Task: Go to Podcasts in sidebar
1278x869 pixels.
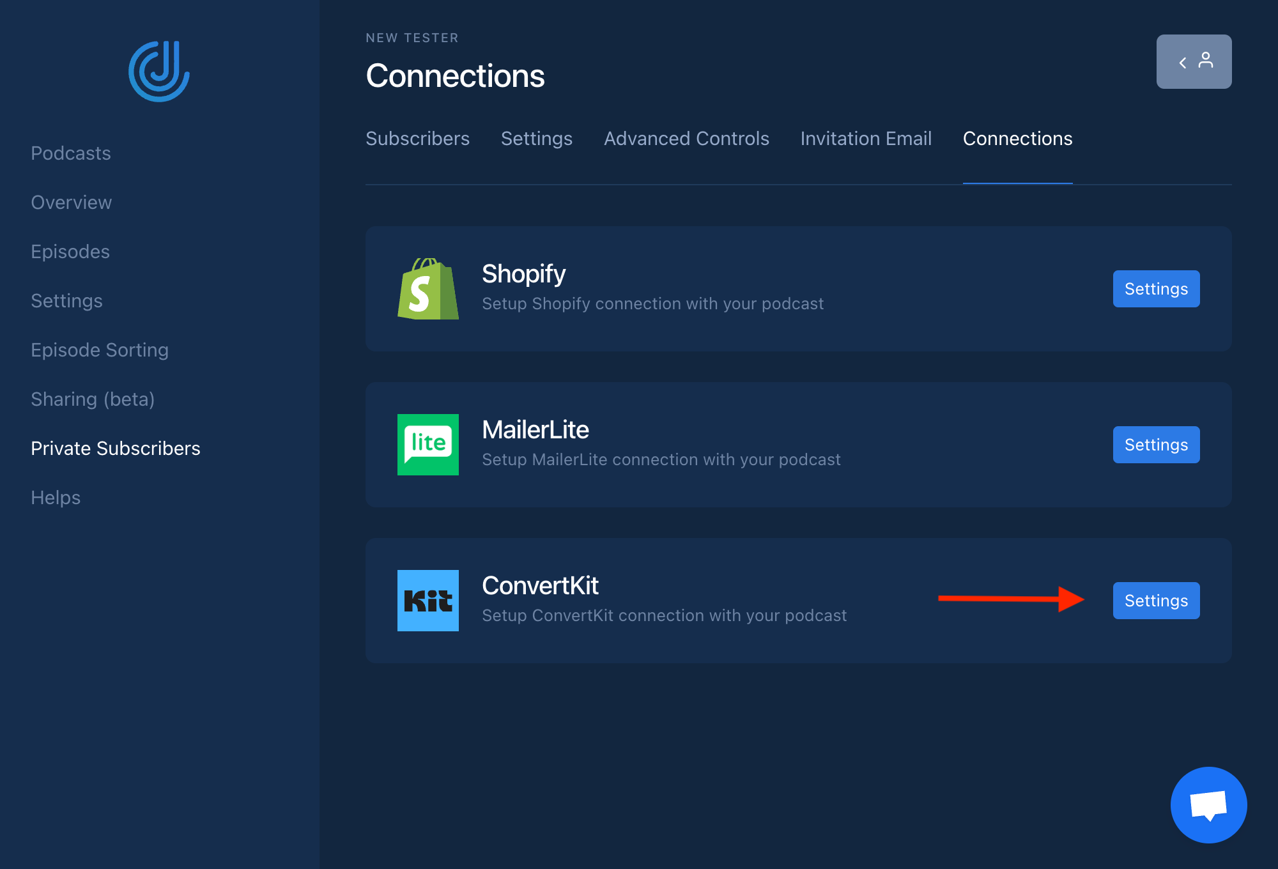Action: click(x=71, y=153)
